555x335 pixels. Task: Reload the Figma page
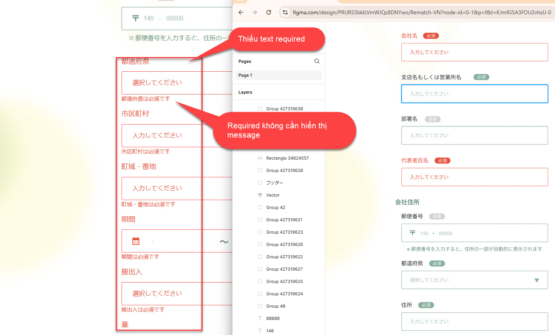269,12
